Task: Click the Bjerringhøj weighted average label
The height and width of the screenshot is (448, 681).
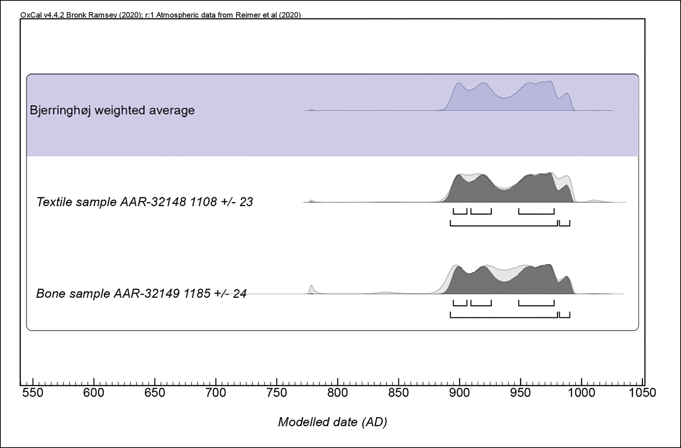Action: click(x=112, y=110)
